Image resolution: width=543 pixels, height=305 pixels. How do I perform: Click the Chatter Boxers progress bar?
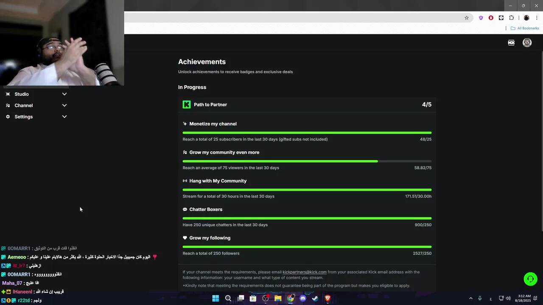coord(307,218)
